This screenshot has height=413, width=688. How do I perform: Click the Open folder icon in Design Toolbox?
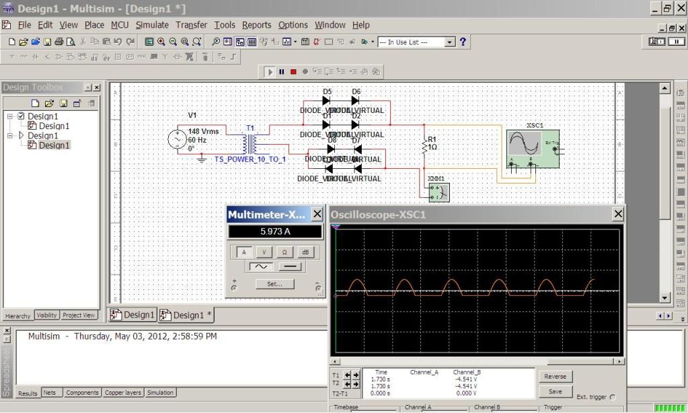point(49,103)
